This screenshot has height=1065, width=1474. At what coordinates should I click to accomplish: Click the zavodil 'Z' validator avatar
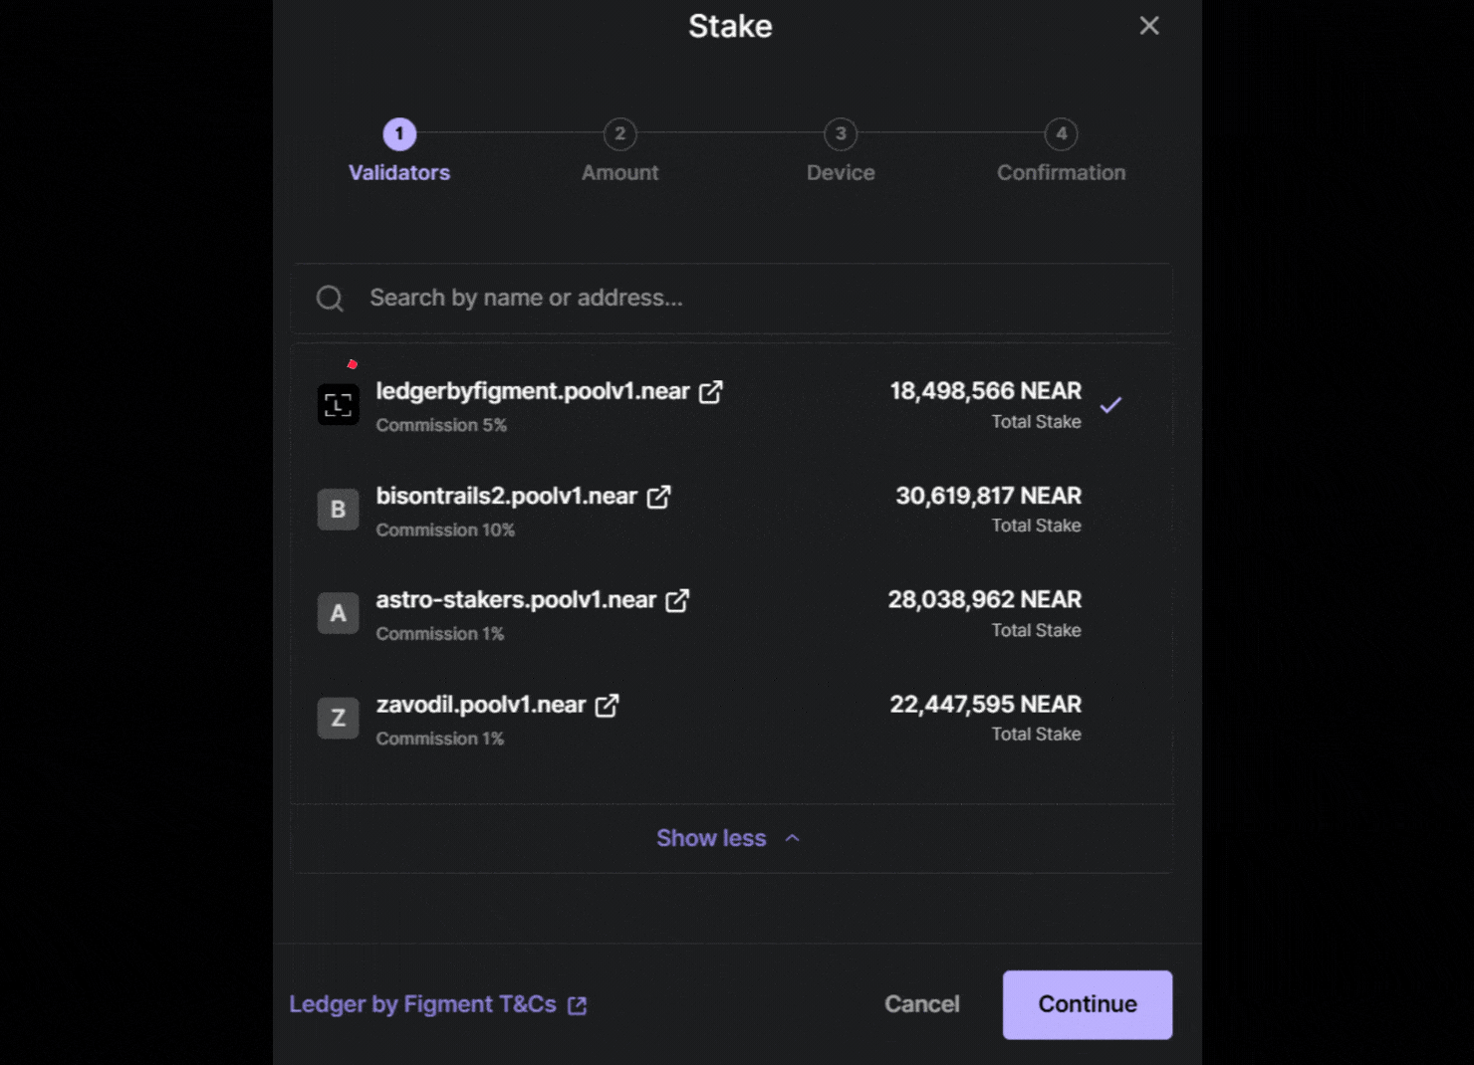[338, 718]
